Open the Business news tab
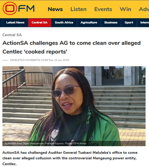Image resolution: width=149 pixels, height=167 pixels. (111, 23)
